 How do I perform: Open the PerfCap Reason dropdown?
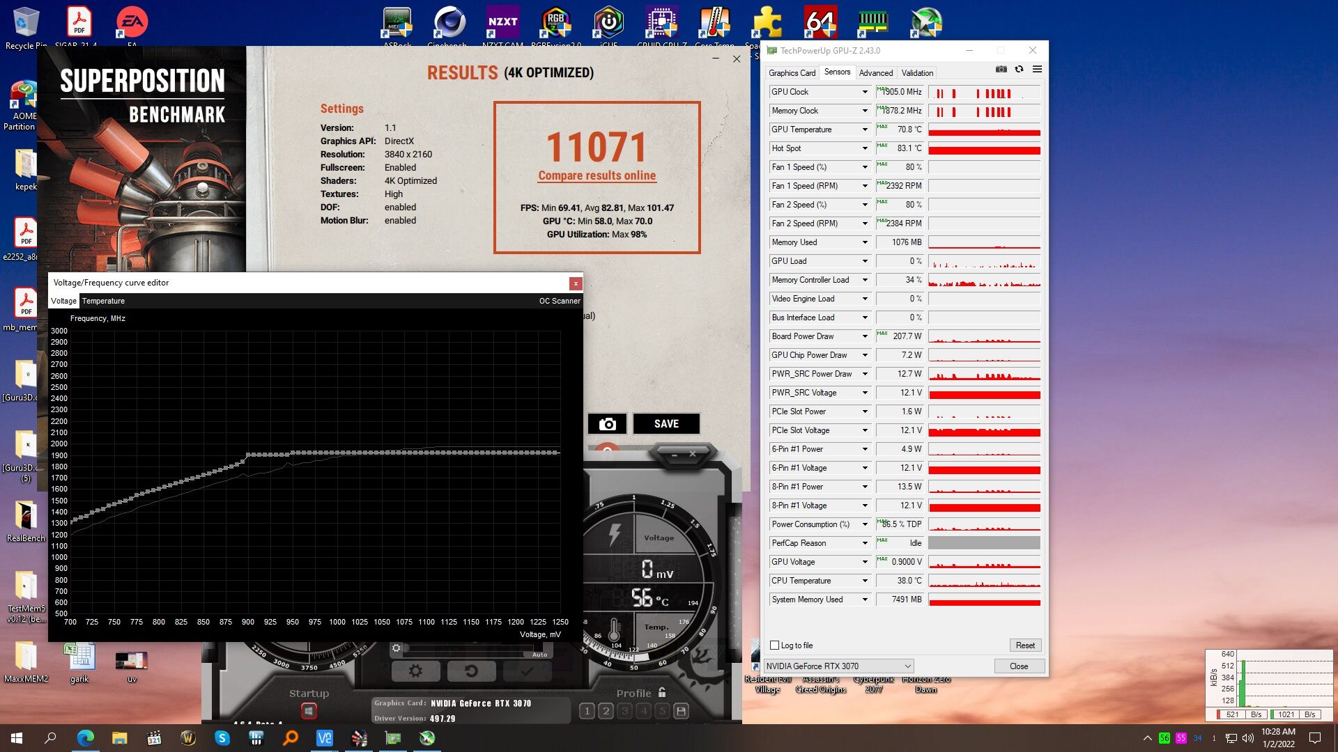pos(865,543)
